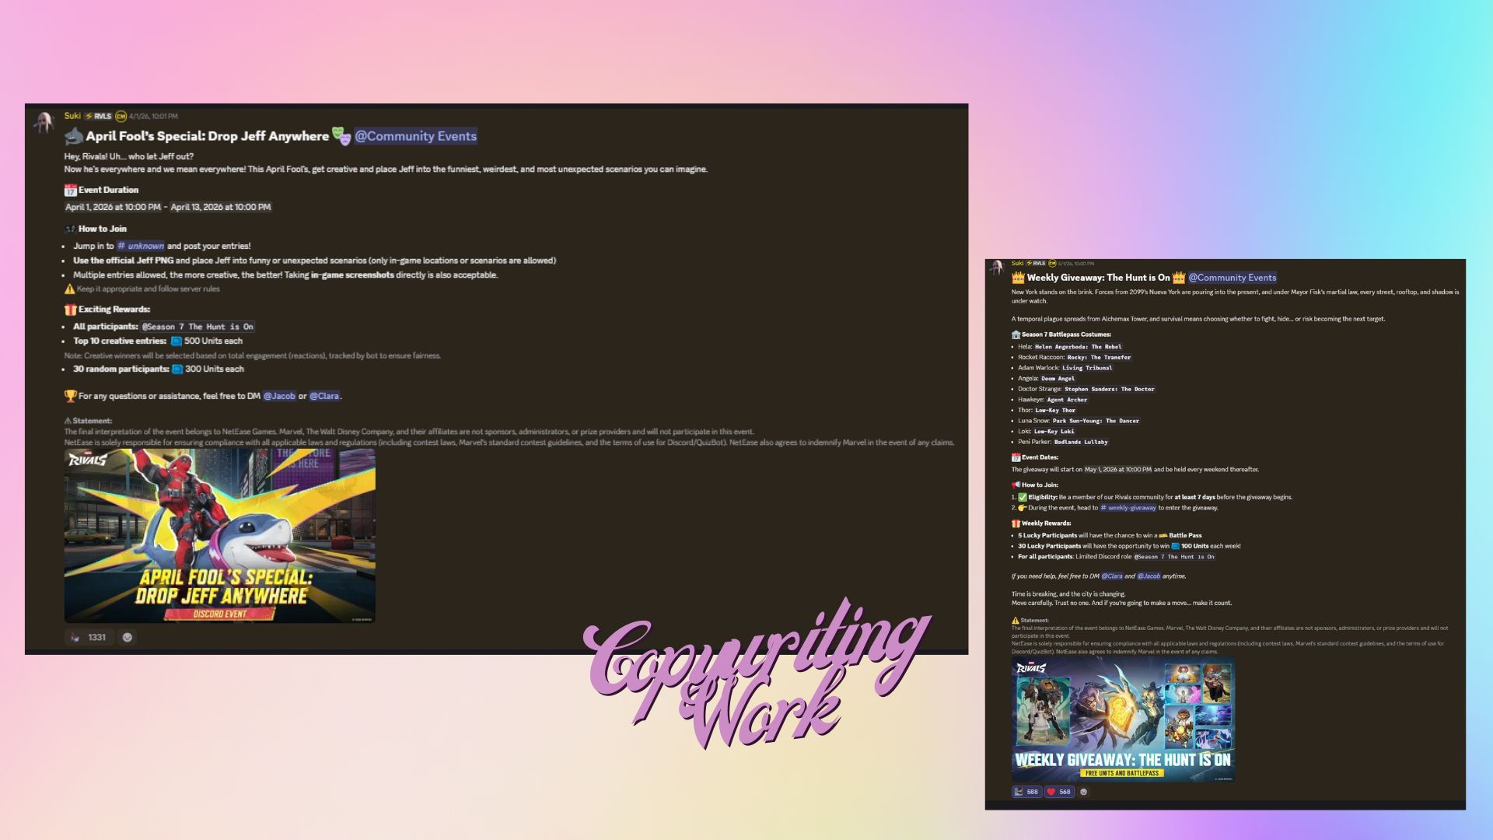Click the gift emoji beside Exciting Rewards
1493x840 pixels.
pyautogui.click(x=70, y=310)
